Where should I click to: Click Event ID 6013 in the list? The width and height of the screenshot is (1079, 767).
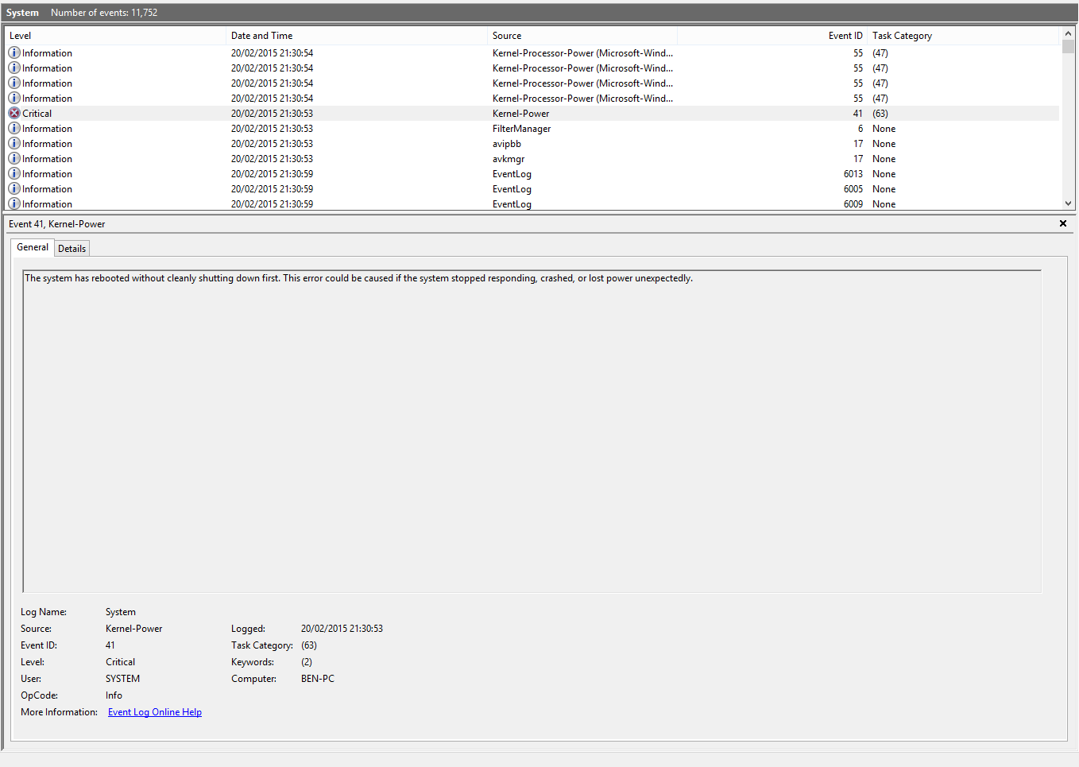coord(853,174)
